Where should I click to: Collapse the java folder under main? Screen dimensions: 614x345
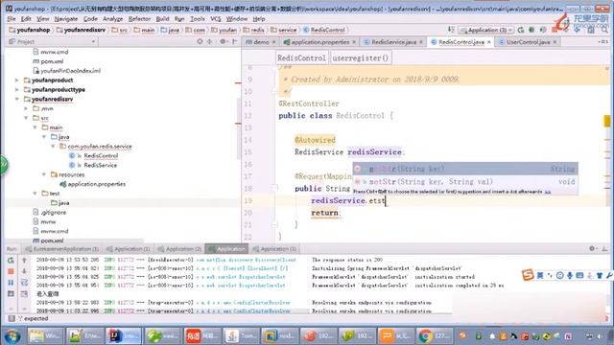tap(44, 137)
